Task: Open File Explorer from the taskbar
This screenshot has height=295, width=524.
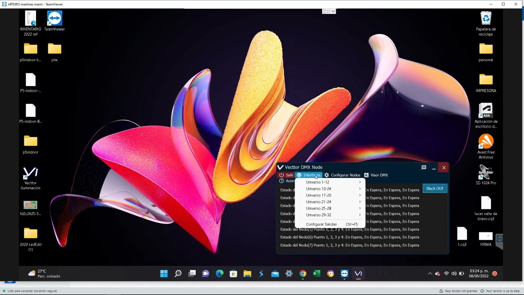Action: [x=247, y=274]
